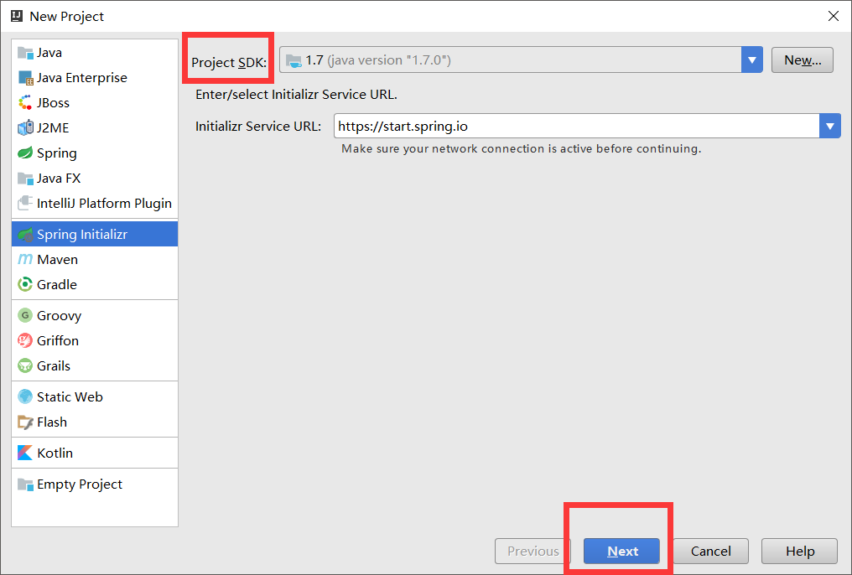Click the New... SDK button

(x=802, y=60)
